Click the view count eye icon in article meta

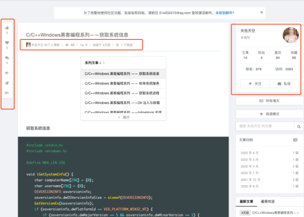(67, 45)
